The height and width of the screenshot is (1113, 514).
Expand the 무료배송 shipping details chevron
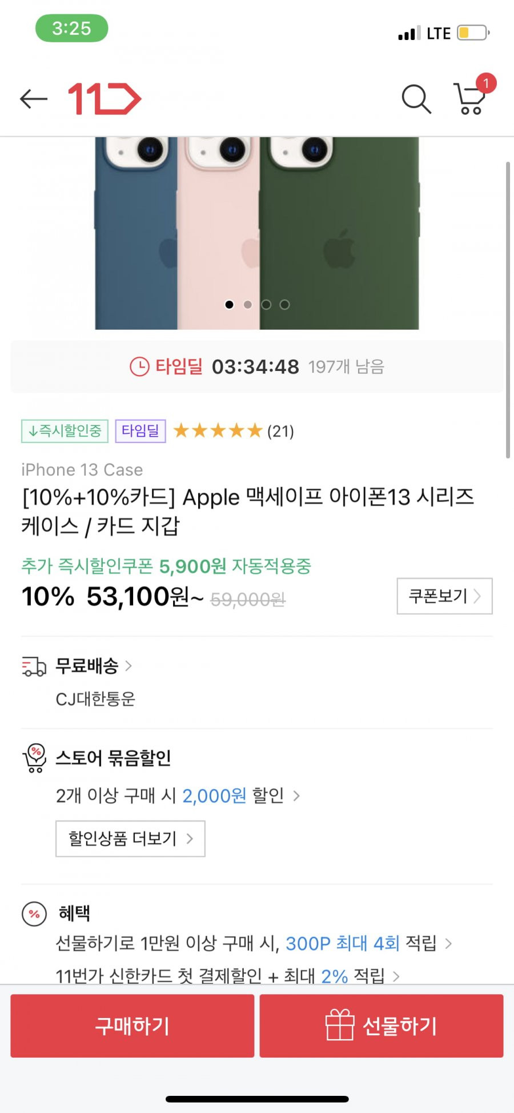click(x=128, y=665)
